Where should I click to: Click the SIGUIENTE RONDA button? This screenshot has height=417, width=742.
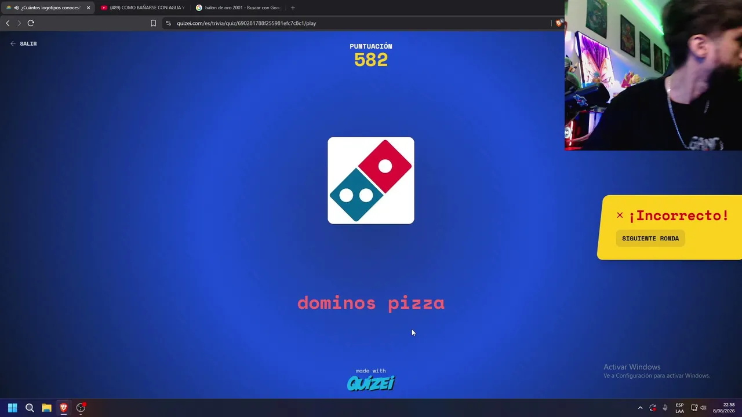[x=650, y=239]
